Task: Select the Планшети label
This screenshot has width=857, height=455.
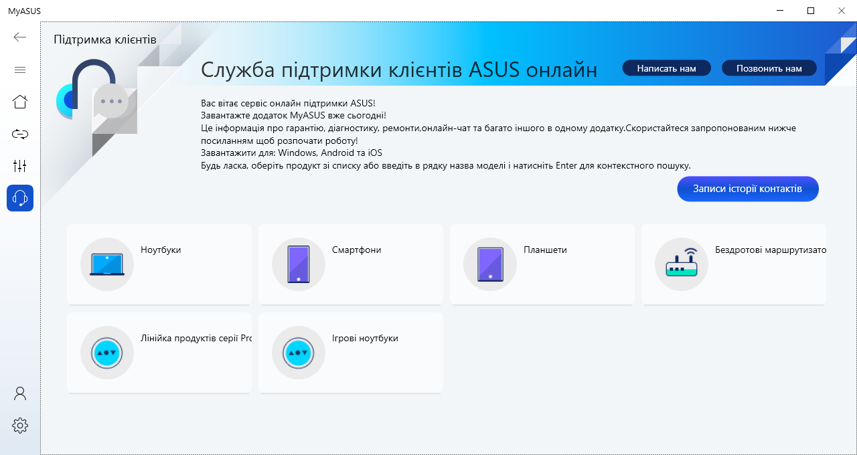Action: point(545,250)
